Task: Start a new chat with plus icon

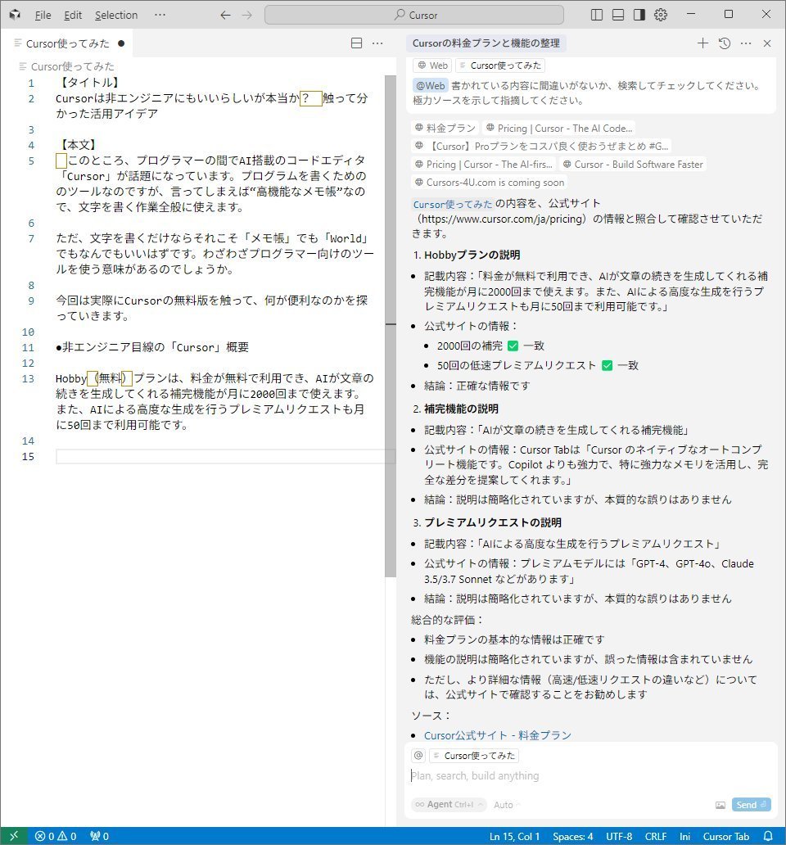Action: 702,43
